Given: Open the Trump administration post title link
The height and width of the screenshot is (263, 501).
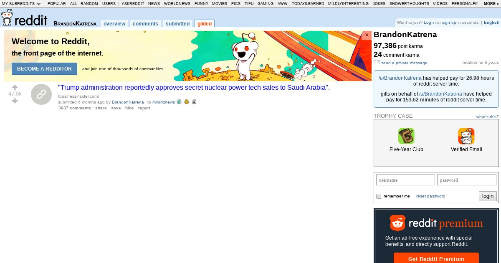Looking at the screenshot, I should 194,88.
